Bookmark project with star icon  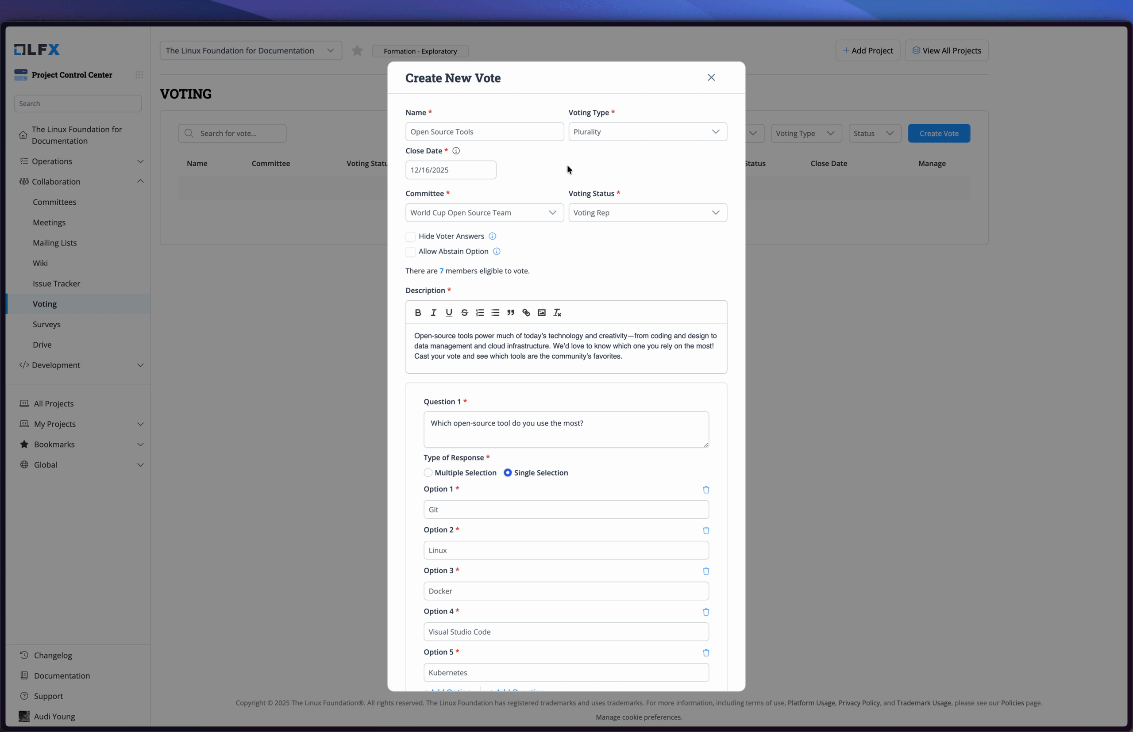[x=357, y=51]
